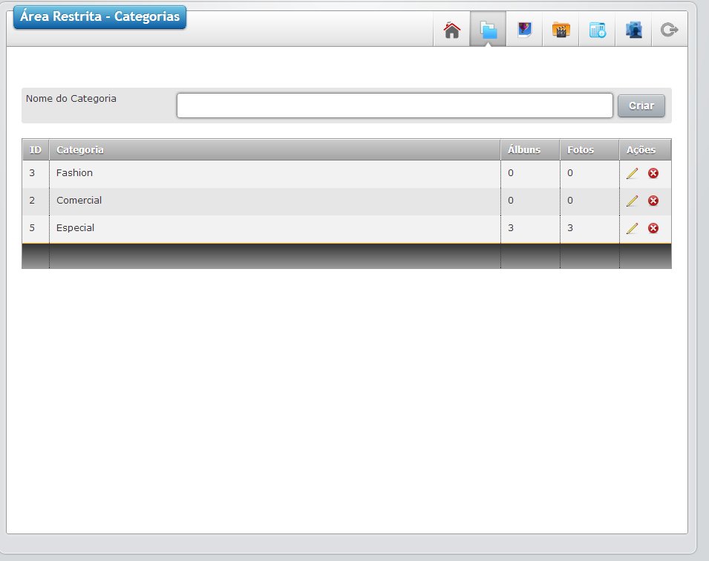The height and width of the screenshot is (561, 709).
Task: Delete the Comercial category
Action: click(x=653, y=201)
